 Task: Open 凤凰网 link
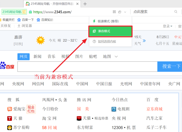pos(48,100)
